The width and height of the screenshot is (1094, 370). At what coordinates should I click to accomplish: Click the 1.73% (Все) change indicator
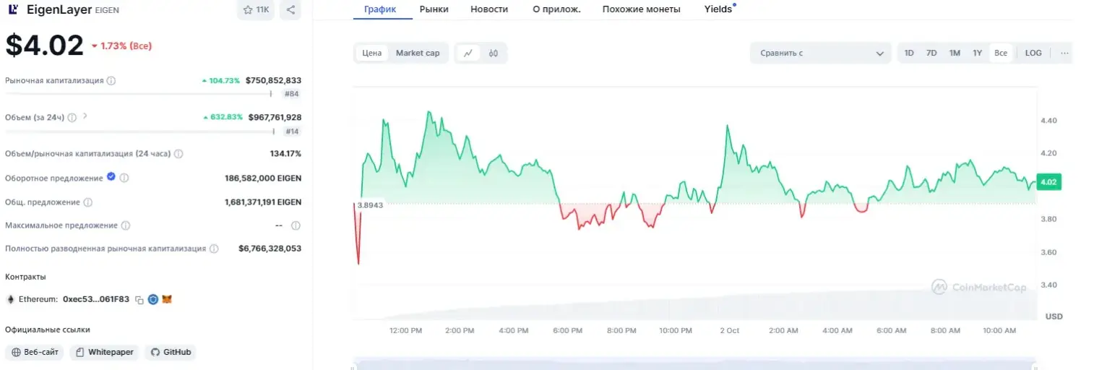(x=121, y=46)
